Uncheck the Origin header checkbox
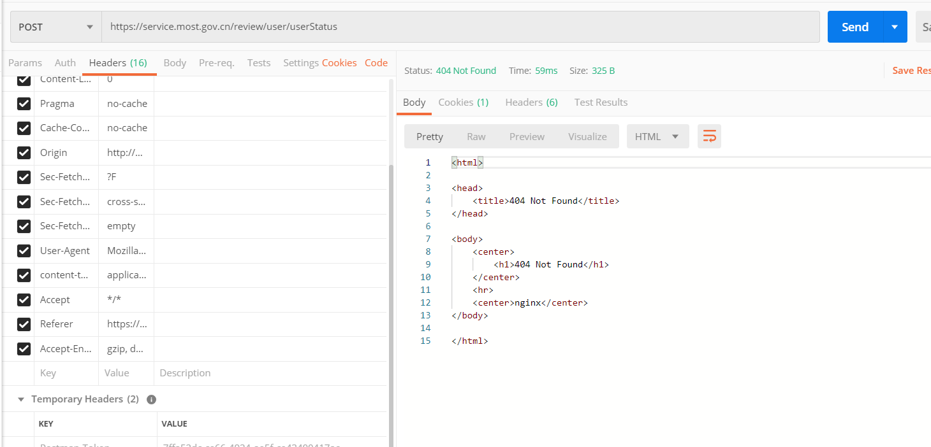The image size is (931, 447). [24, 153]
